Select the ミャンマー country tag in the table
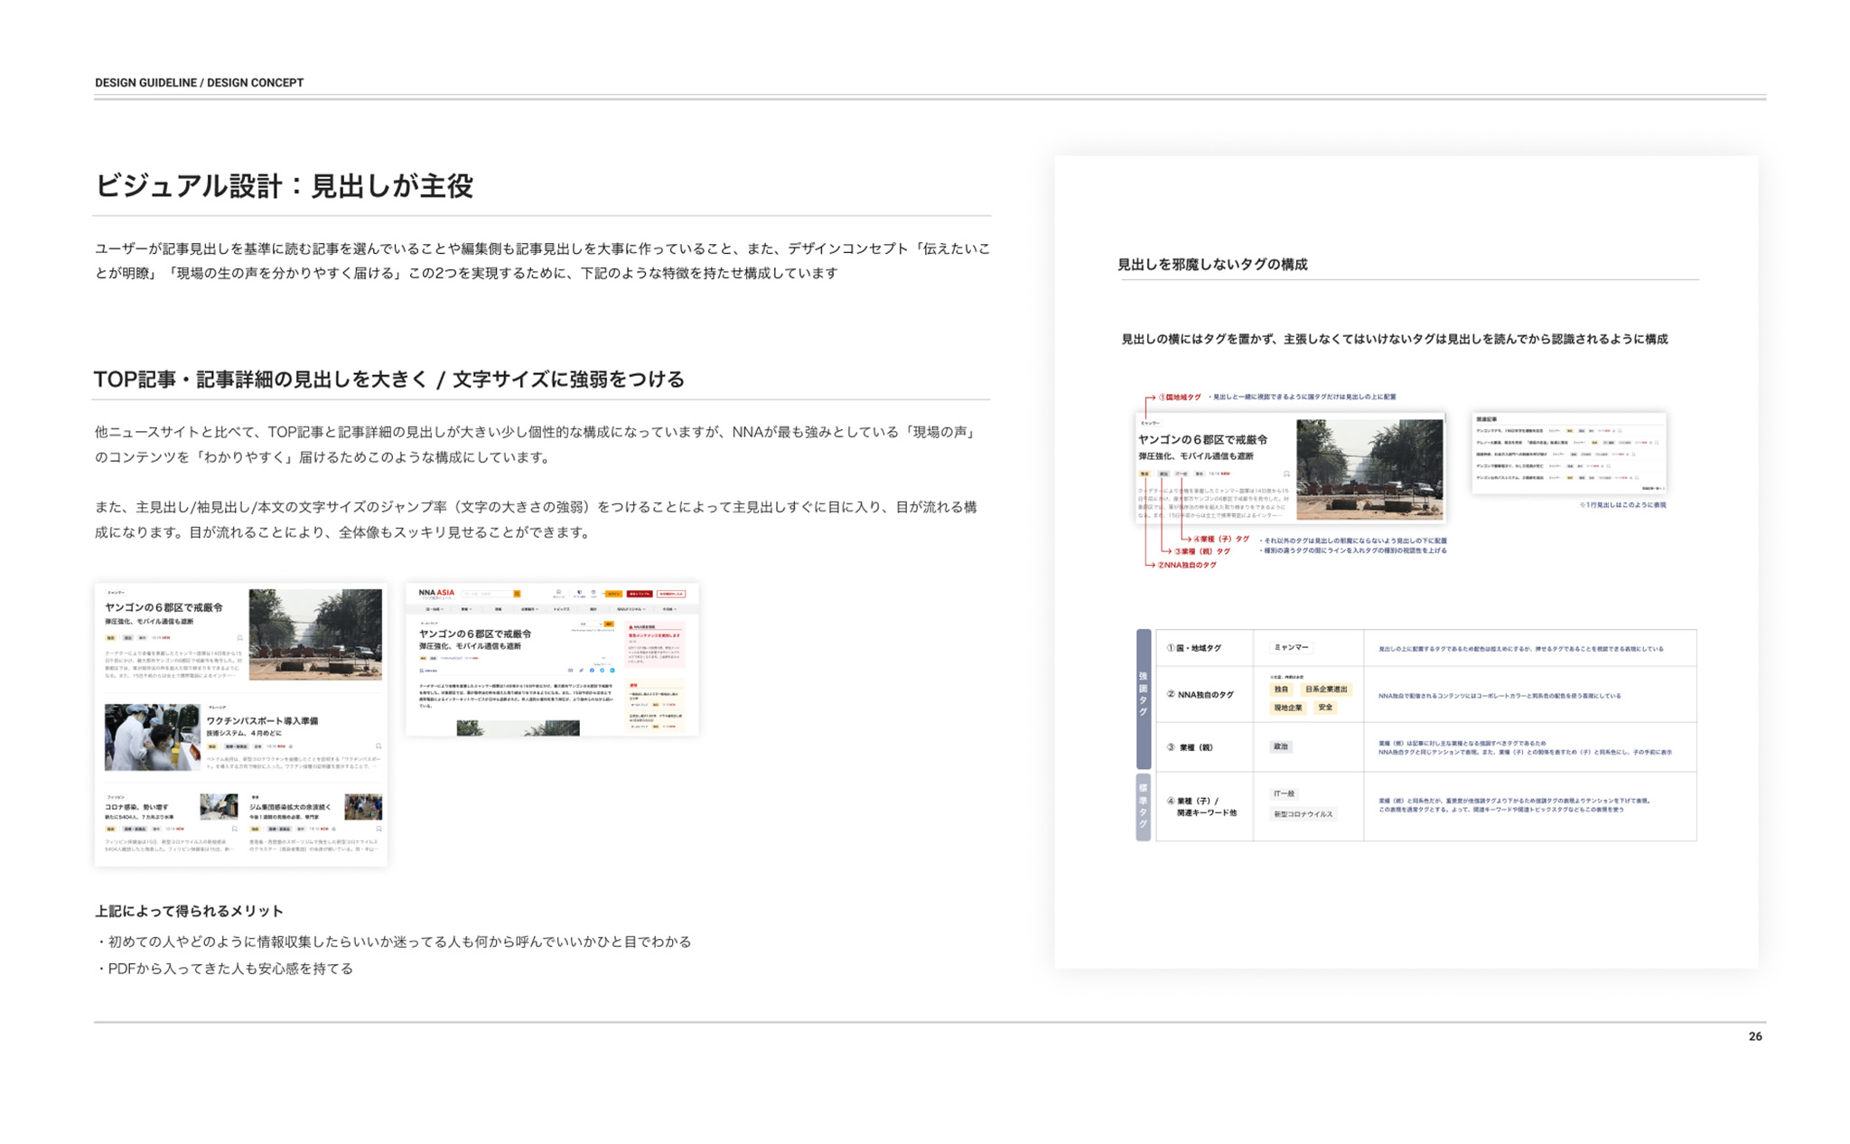This screenshot has width=1850, height=1144. pos(1290,647)
